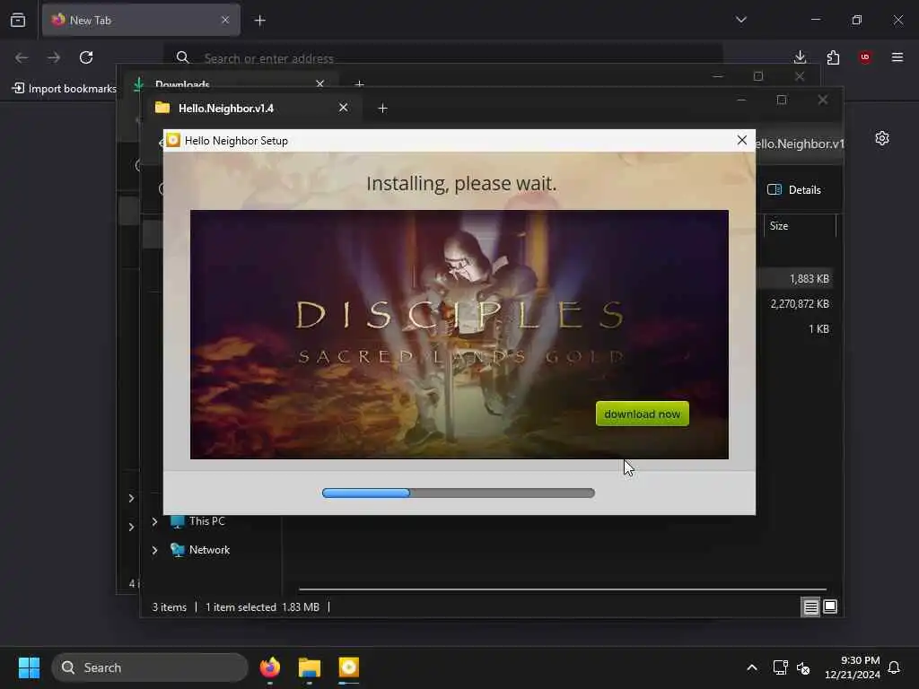
Task: Click the Explorer horizontal scrollbar
Action: coord(563,589)
